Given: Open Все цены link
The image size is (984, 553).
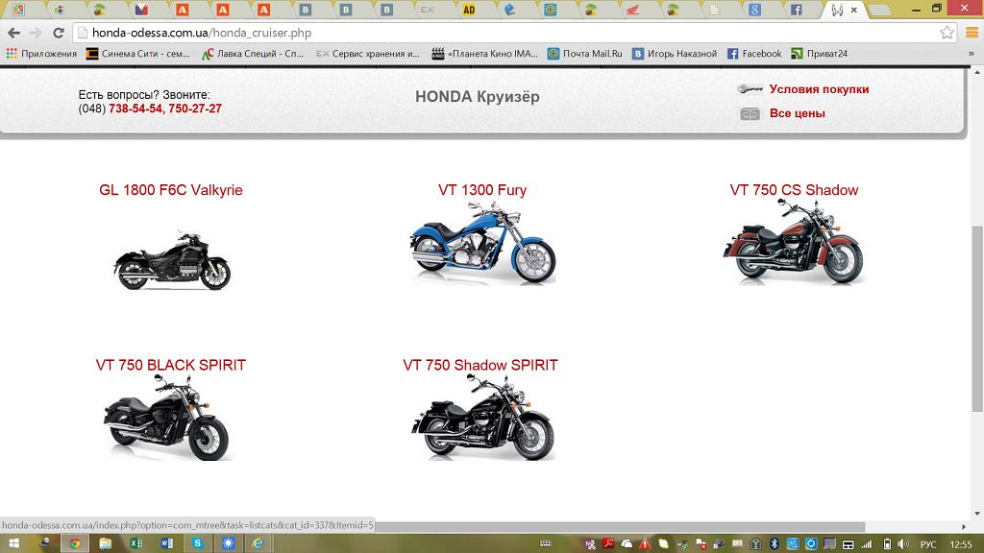Looking at the screenshot, I should (x=797, y=113).
